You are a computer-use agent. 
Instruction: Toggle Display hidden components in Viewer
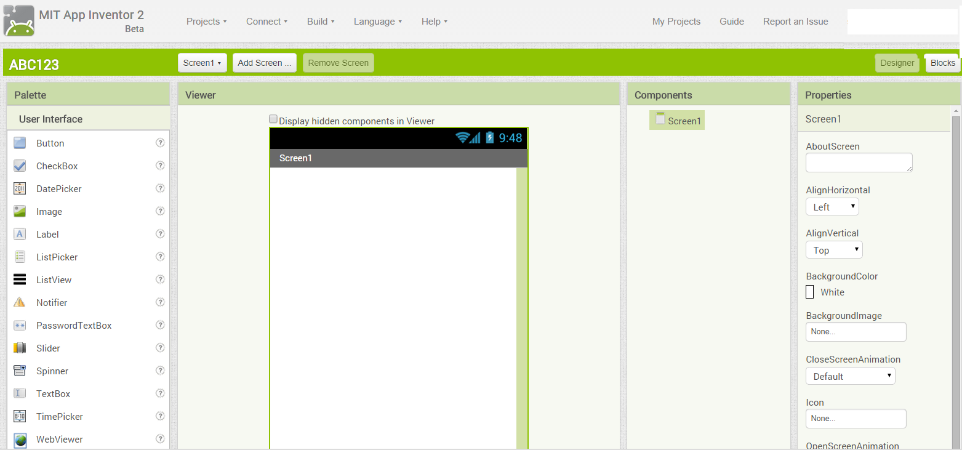[x=273, y=119]
